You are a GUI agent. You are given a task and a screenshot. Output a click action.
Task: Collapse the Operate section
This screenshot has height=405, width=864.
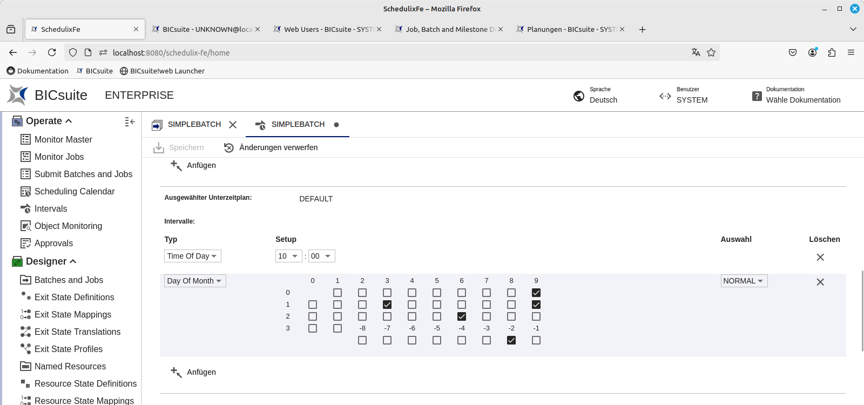tap(69, 121)
